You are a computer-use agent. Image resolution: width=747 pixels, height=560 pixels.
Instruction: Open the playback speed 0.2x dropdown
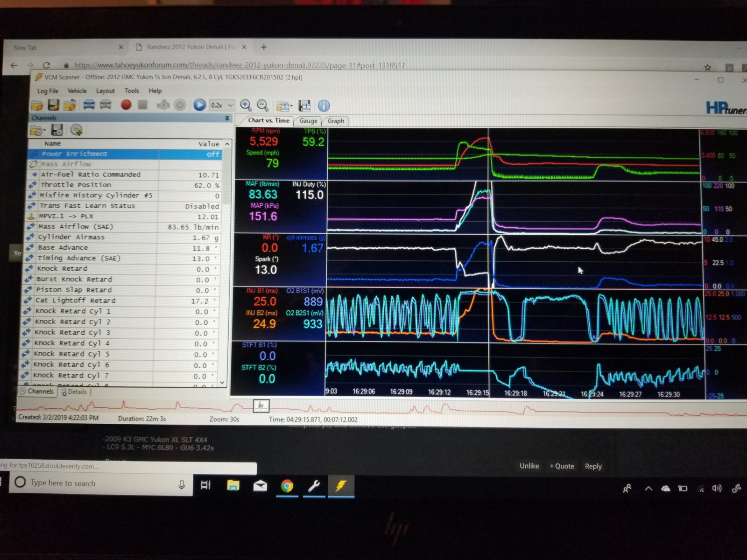pos(221,105)
